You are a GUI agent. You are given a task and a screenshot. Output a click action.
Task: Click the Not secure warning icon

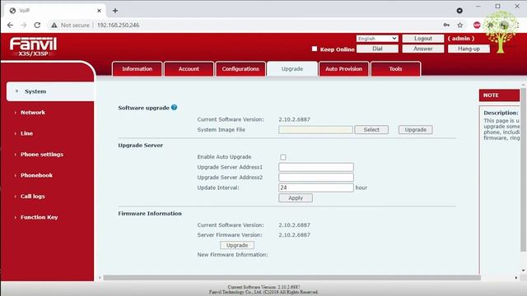(54, 25)
